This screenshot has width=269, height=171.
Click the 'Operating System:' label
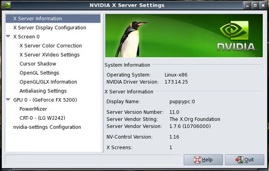coord(129,75)
